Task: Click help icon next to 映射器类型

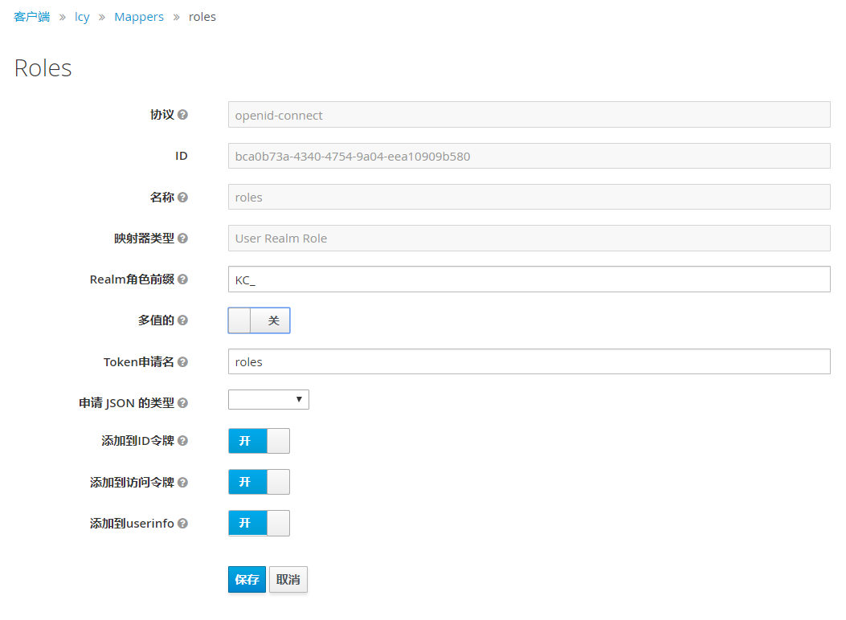Action: (182, 239)
